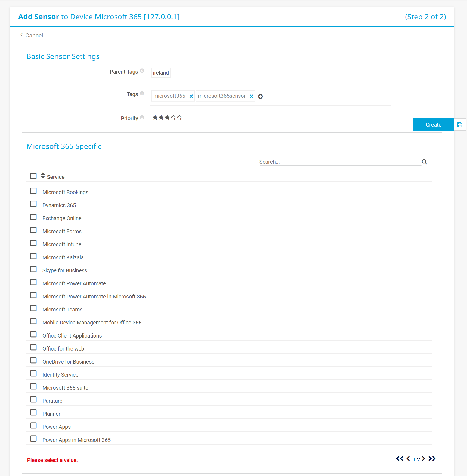Go to first page of services

pyautogui.click(x=399, y=459)
